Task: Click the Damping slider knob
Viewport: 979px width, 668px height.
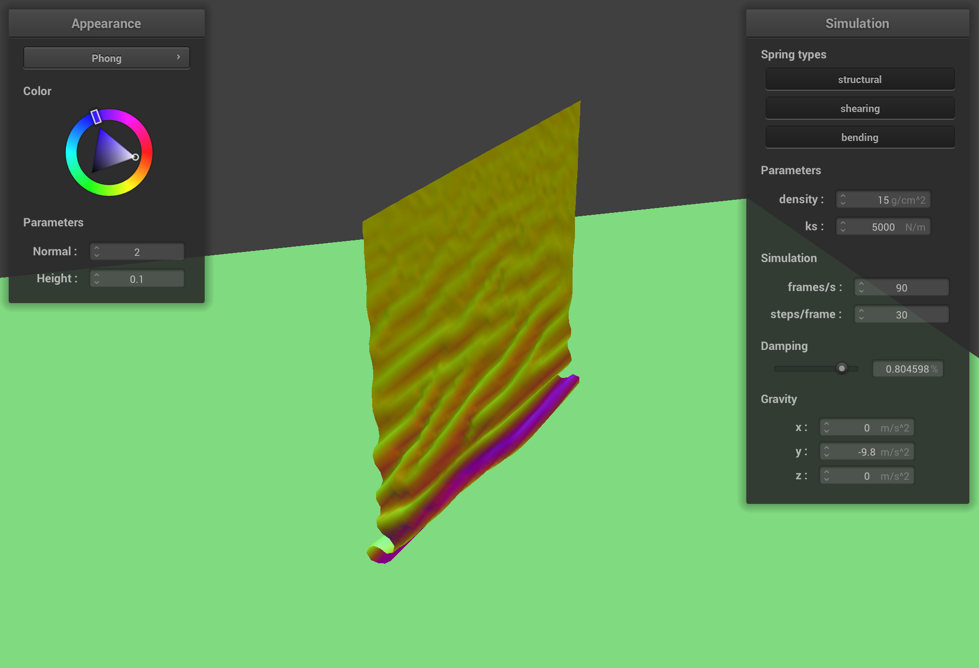Action: coord(841,368)
